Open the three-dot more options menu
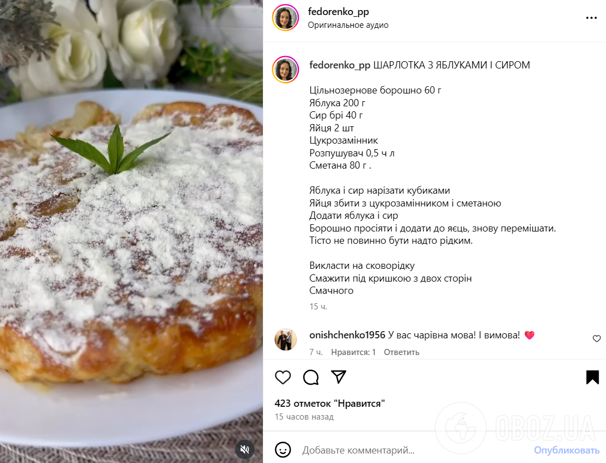 coord(592,18)
